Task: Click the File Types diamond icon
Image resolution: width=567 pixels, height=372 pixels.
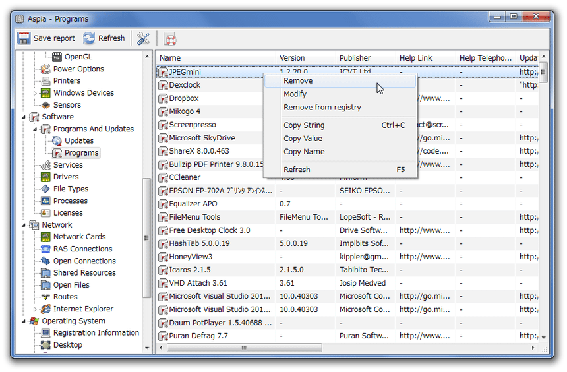Action: tap(45, 189)
